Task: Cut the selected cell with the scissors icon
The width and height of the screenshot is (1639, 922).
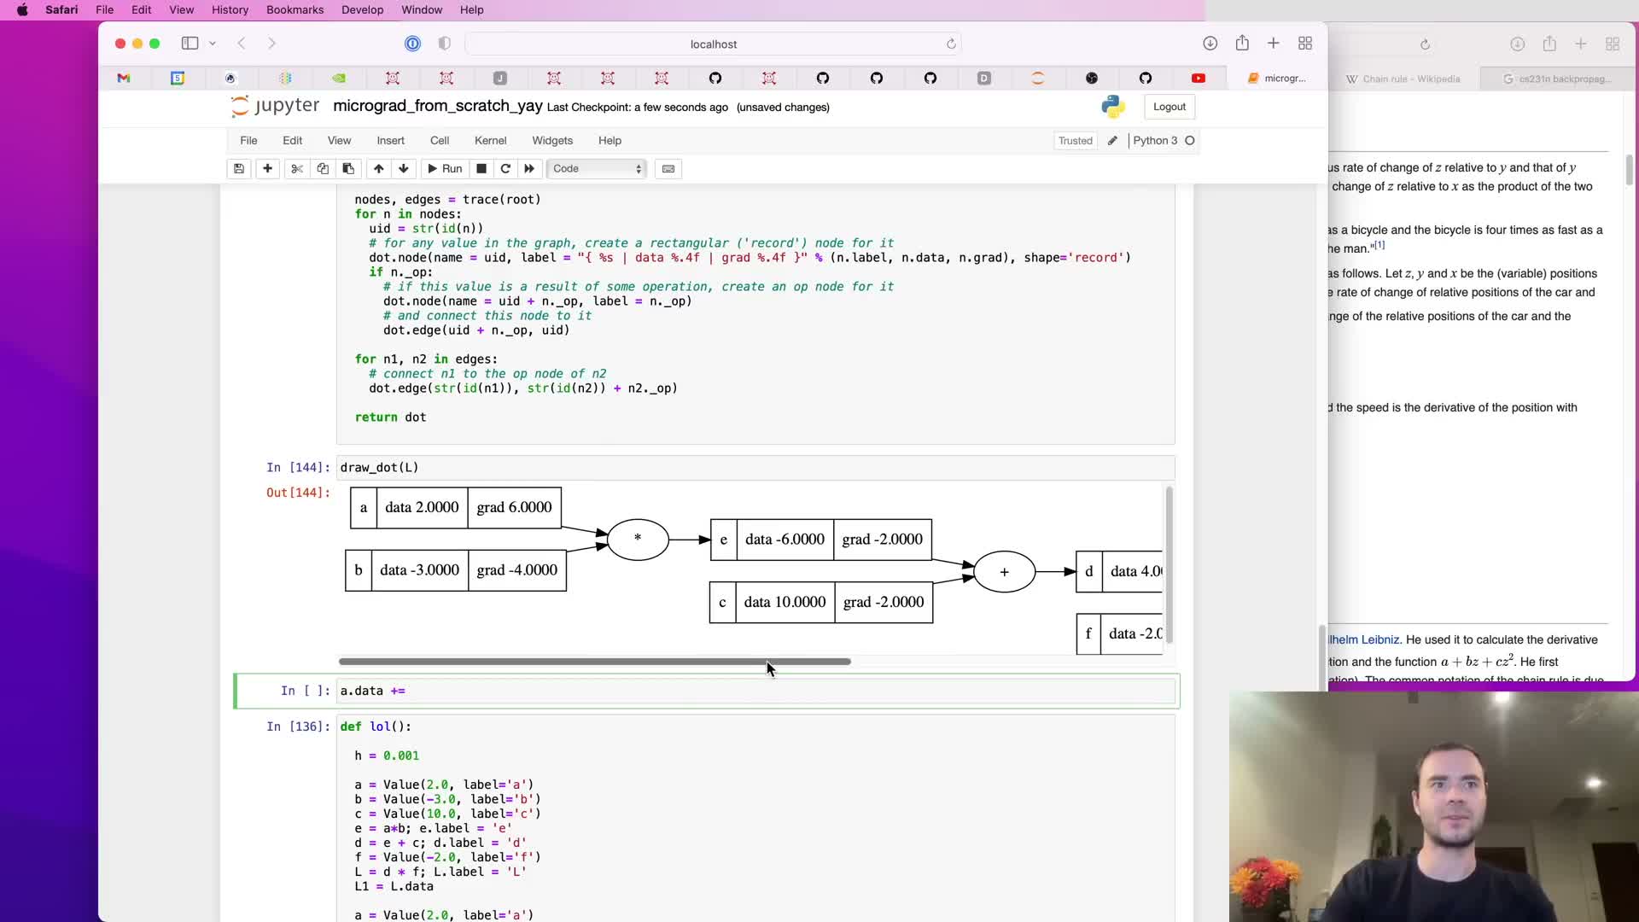Action: [297, 168]
